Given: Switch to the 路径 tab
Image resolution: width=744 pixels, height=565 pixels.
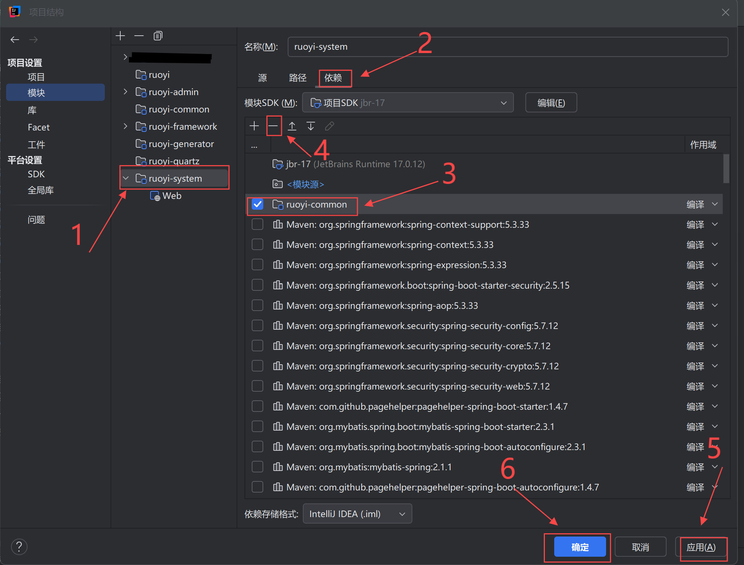Looking at the screenshot, I should tap(297, 78).
